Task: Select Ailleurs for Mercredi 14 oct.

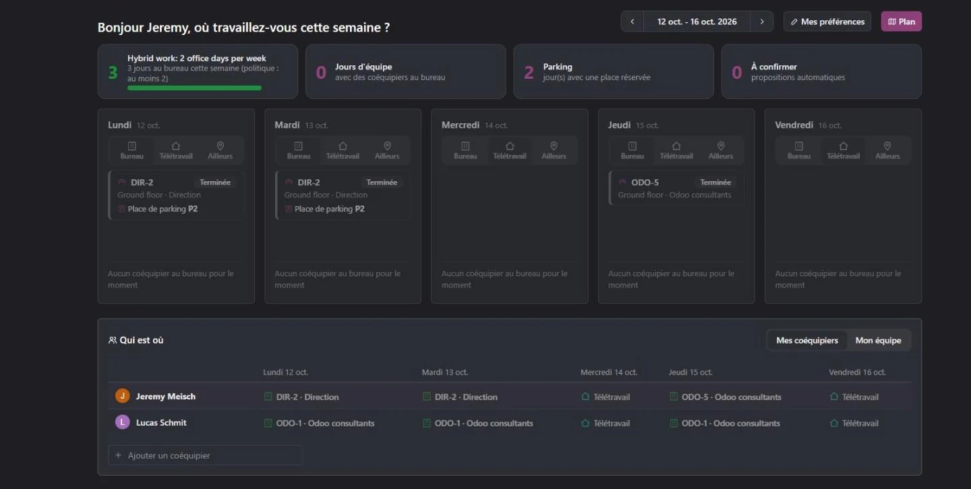Action: pyautogui.click(x=554, y=150)
